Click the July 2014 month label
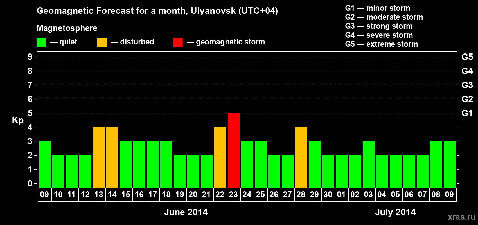This screenshot has width=478, height=225. point(395,212)
